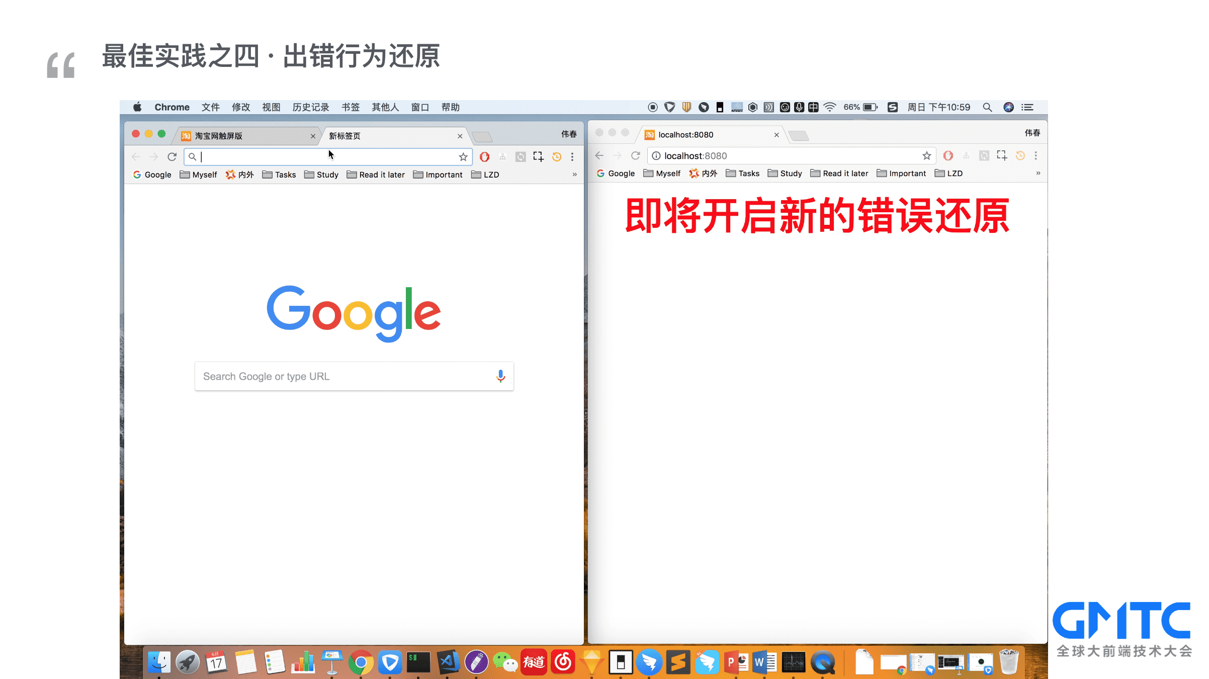Click the screen capture extension in the right window
Image resolution: width=1209 pixels, height=679 pixels.
[1002, 156]
